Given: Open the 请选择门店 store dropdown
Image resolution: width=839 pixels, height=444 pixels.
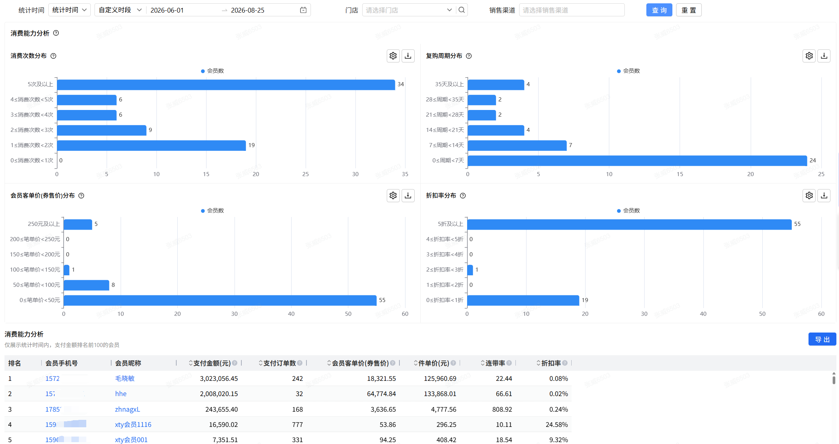Looking at the screenshot, I should [x=409, y=10].
